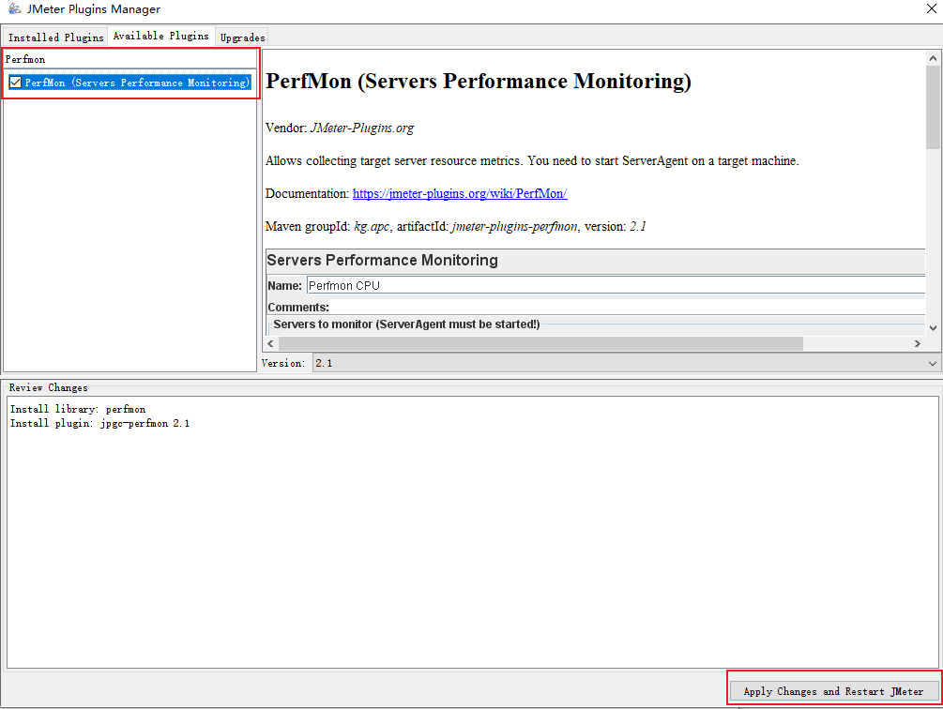Click the Servers Performance Monitoring panel title
The image size is (943, 709).
[x=383, y=260]
